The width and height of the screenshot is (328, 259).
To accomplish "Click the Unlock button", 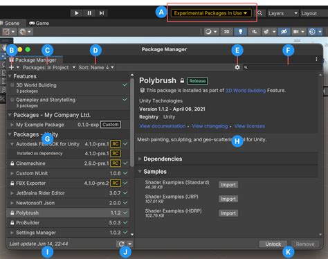I will click(273, 244).
